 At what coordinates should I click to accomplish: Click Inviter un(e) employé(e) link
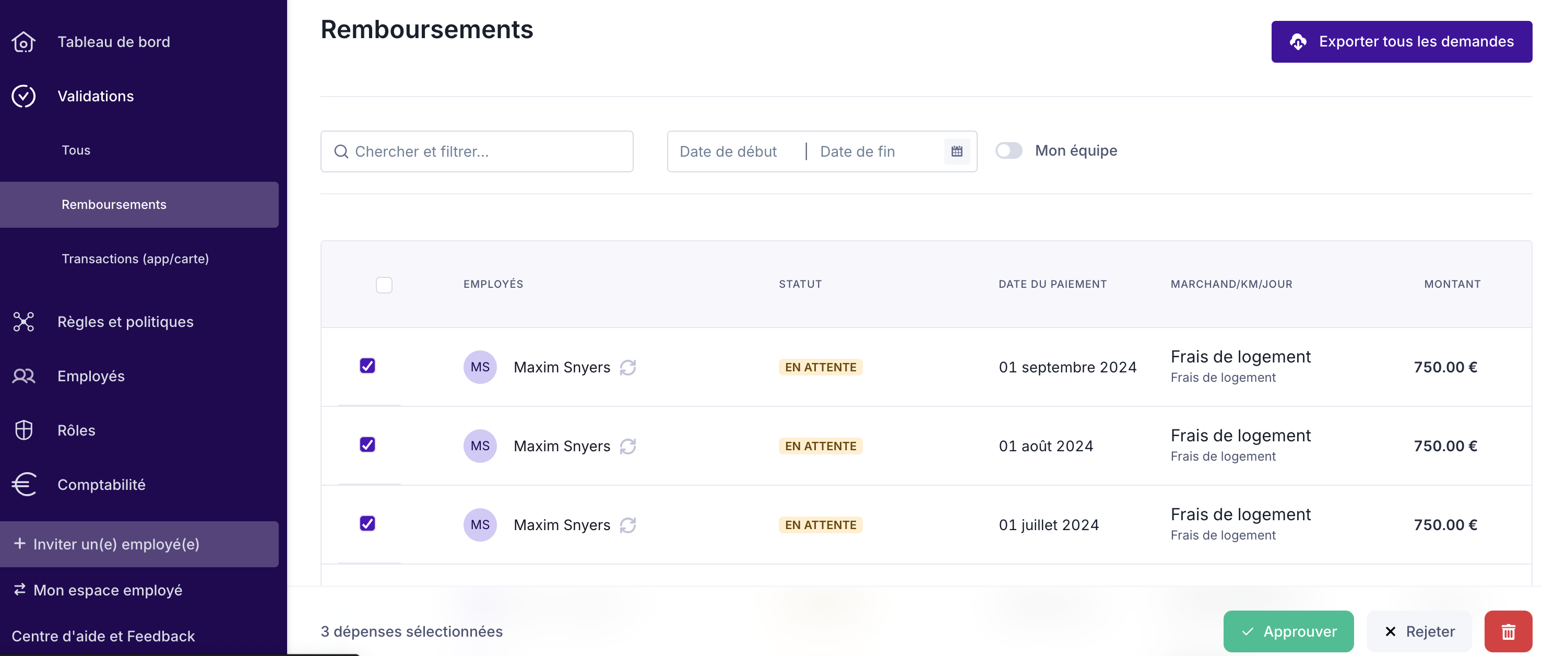pyautogui.click(x=116, y=544)
